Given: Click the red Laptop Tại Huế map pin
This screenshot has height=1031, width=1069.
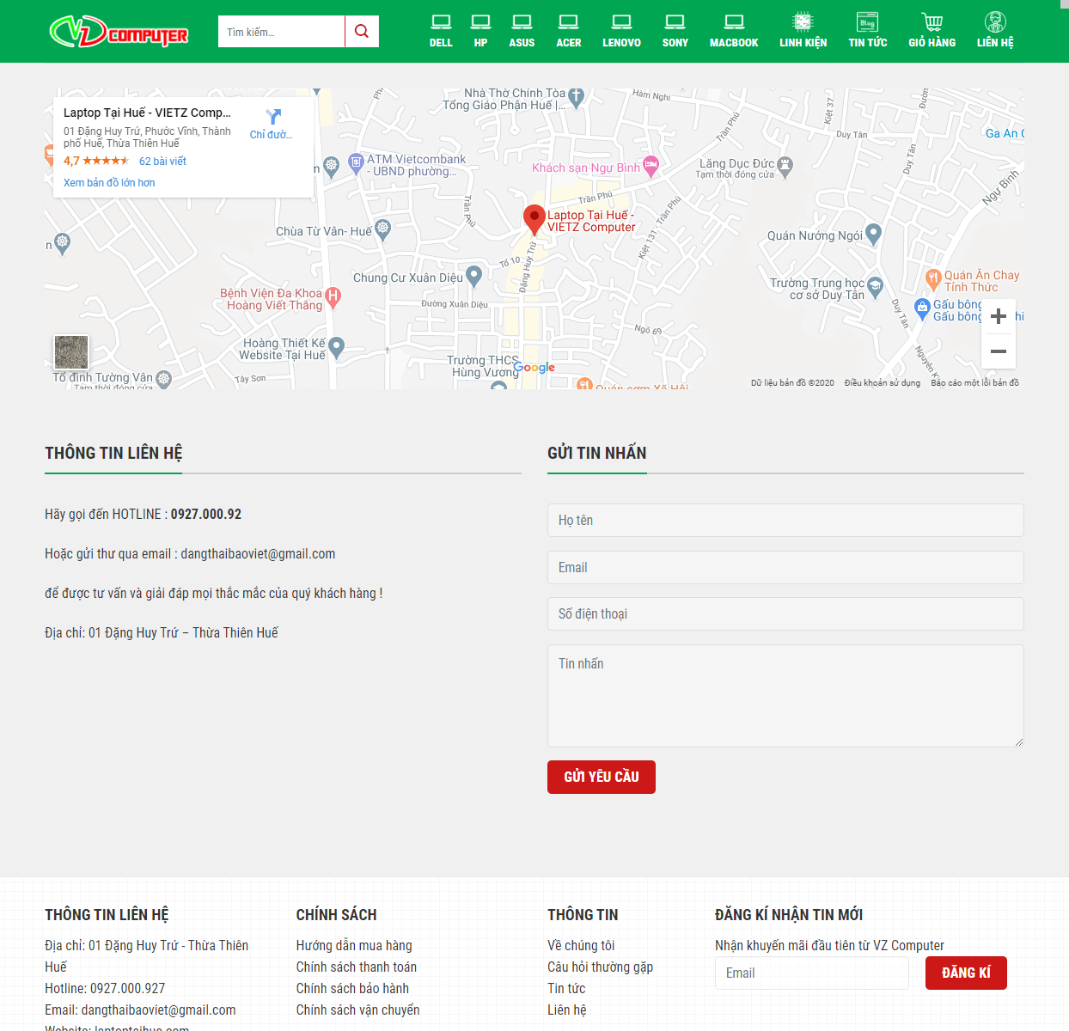Looking at the screenshot, I should 534,220.
